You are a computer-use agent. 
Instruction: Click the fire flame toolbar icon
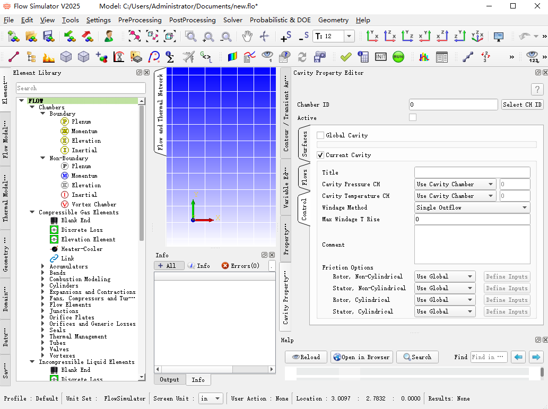tap(48, 57)
